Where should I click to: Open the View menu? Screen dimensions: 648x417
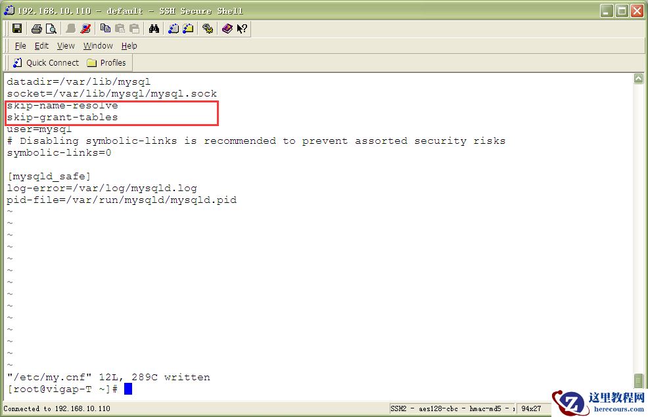(66, 46)
